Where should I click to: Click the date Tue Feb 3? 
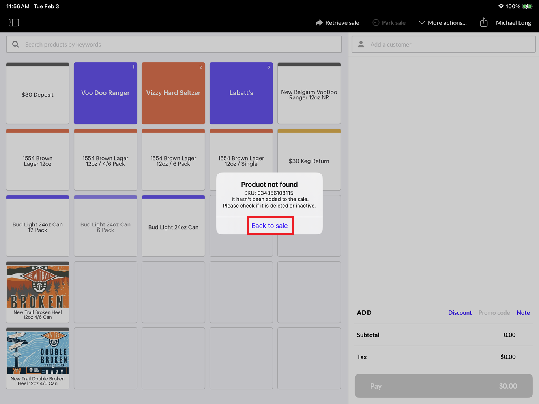click(46, 6)
